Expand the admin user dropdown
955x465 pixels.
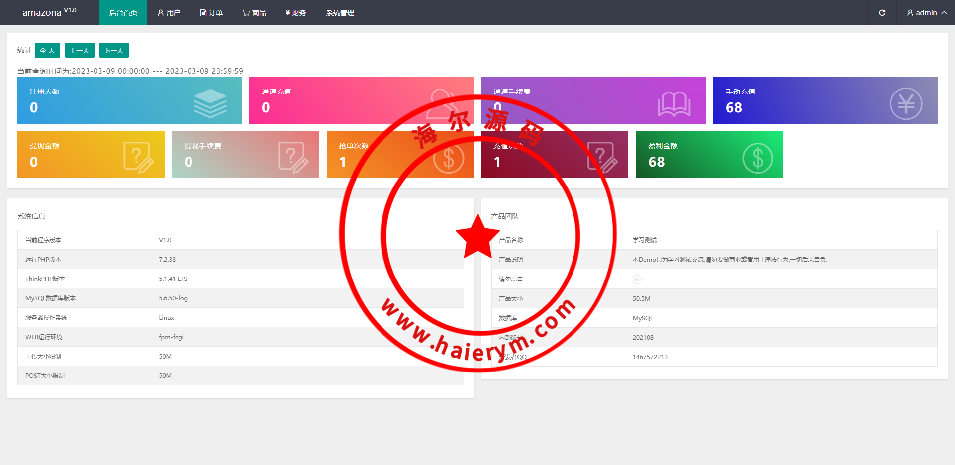point(926,13)
